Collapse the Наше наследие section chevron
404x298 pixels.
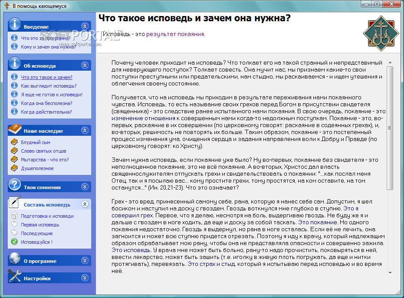85,131
